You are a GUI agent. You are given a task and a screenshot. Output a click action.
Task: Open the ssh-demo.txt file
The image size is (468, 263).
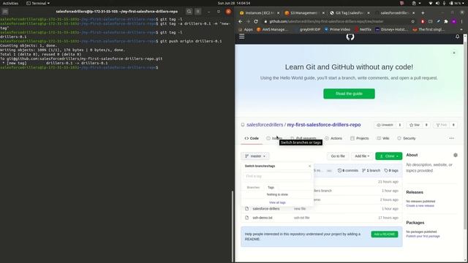[x=263, y=218]
